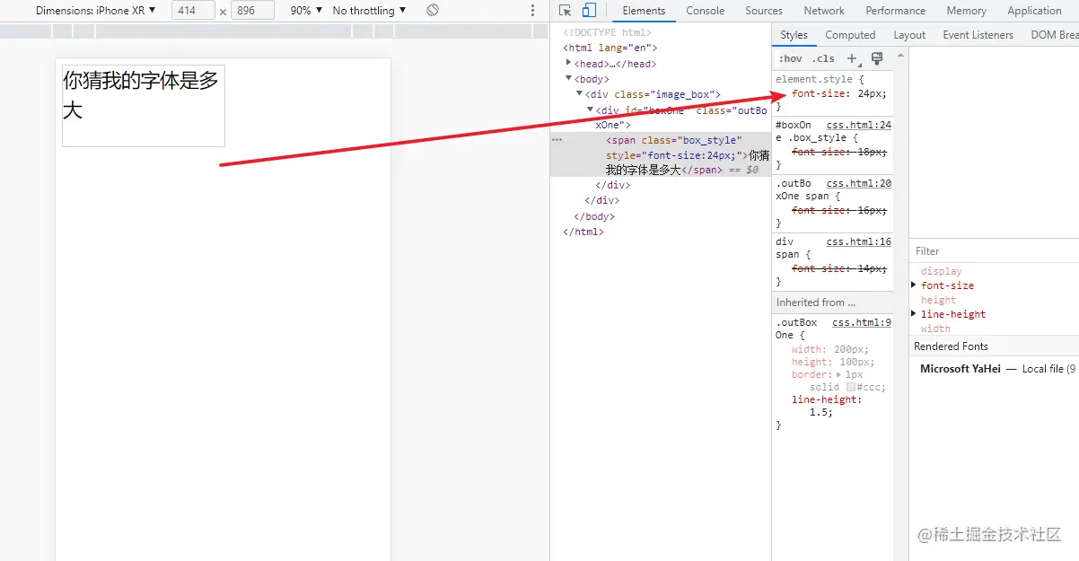Click the computed height property
Image resolution: width=1079 pixels, height=561 pixels.
click(938, 300)
